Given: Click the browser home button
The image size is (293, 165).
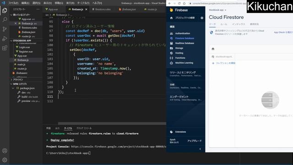Looking at the screenshot, I should point(184,3).
